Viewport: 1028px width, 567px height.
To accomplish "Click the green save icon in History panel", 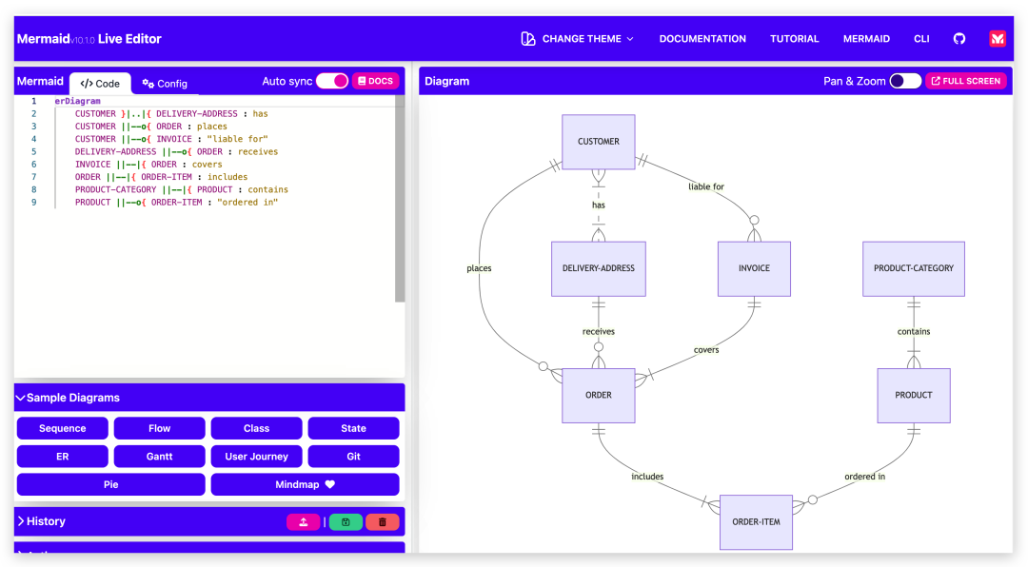I will 345,521.
